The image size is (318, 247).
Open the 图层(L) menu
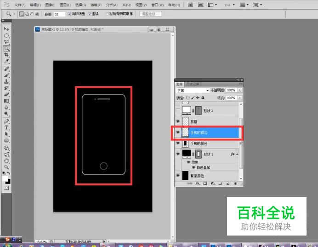click(65, 5)
